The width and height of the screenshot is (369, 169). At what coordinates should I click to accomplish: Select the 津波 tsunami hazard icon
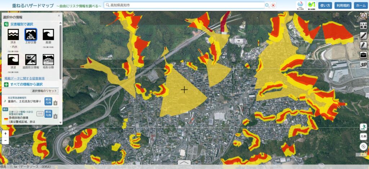(13, 60)
